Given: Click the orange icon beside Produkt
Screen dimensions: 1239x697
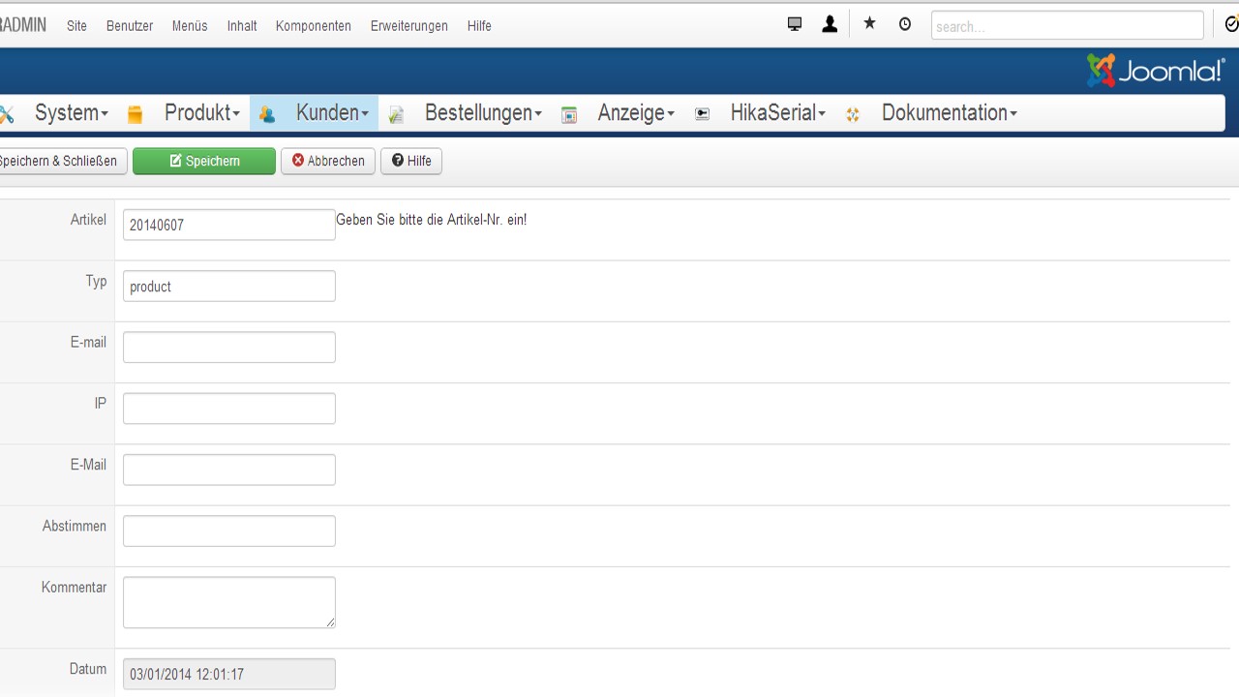Looking at the screenshot, I should pos(136,114).
